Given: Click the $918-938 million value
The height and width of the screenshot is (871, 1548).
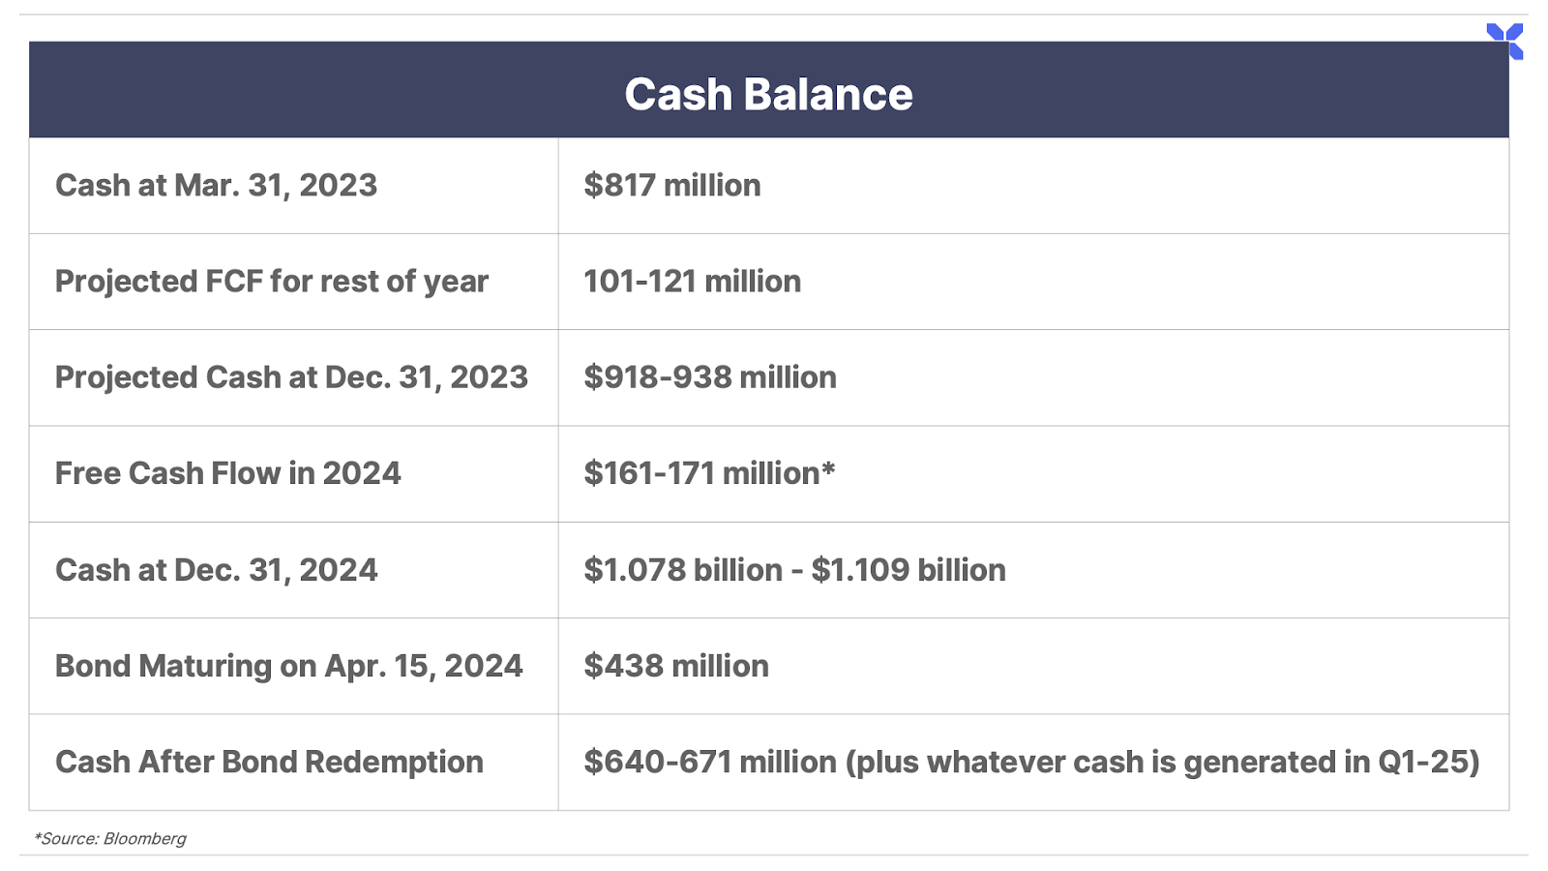Looking at the screenshot, I should tap(709, 376).
